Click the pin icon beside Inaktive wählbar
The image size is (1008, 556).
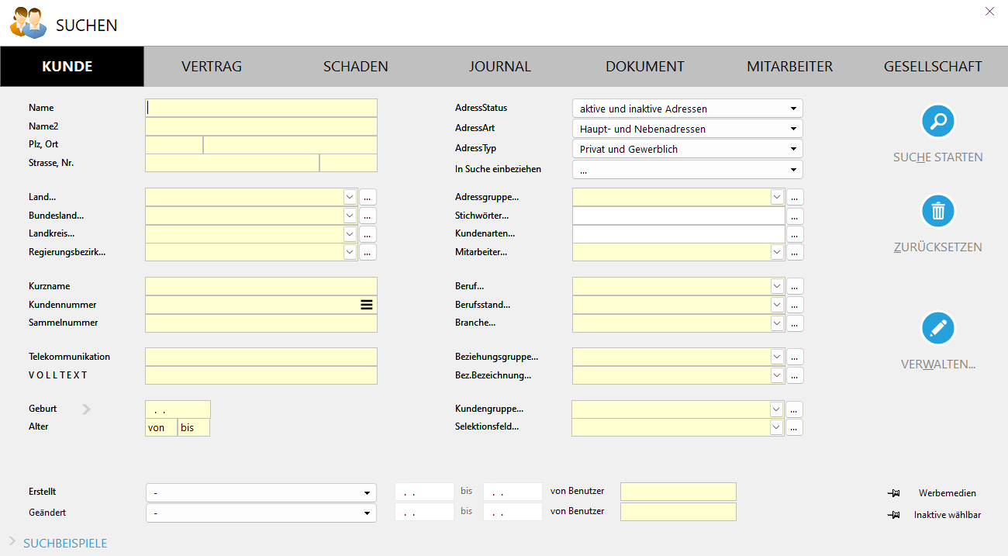[x=893, y=515]
